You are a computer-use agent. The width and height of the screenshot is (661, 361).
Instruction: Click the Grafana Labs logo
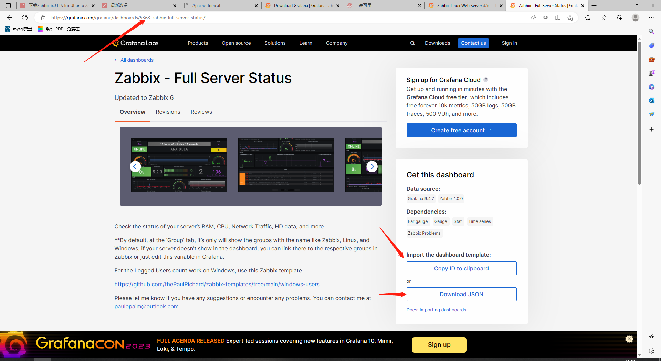135,43
